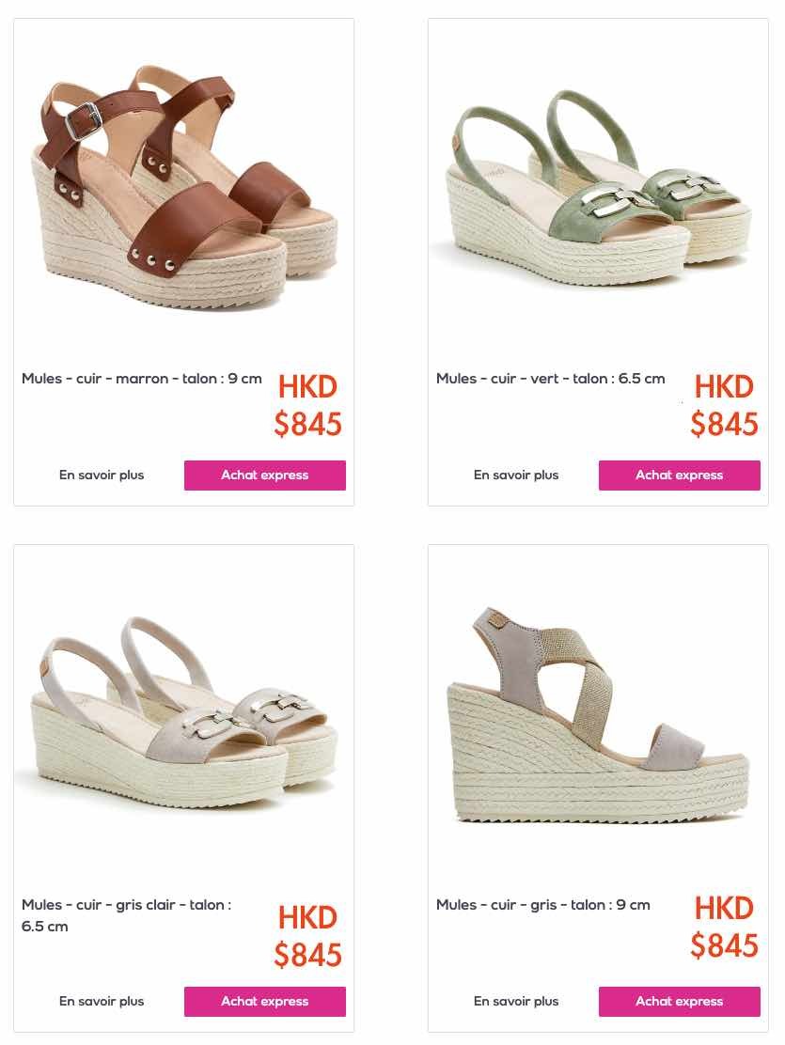
Task: Click Achat express for the marron mules
Action: click(x=265, y=476)
